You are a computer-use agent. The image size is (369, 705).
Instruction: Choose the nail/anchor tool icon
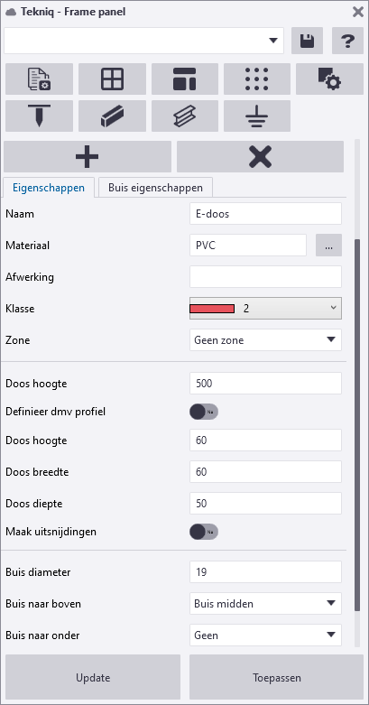[x=39, y=116]
